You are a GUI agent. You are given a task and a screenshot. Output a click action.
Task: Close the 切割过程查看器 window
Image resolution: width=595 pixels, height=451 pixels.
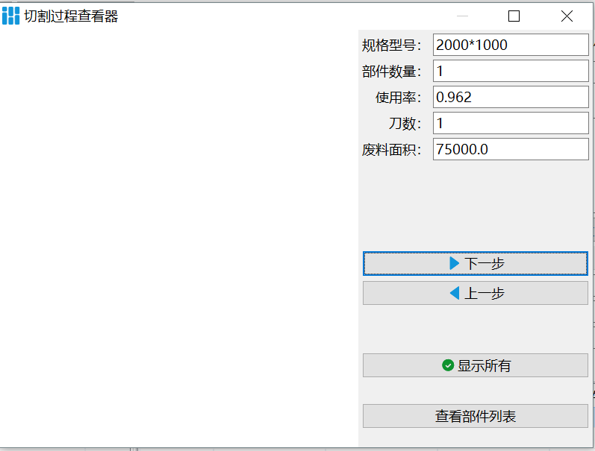[x=567, y=16]
